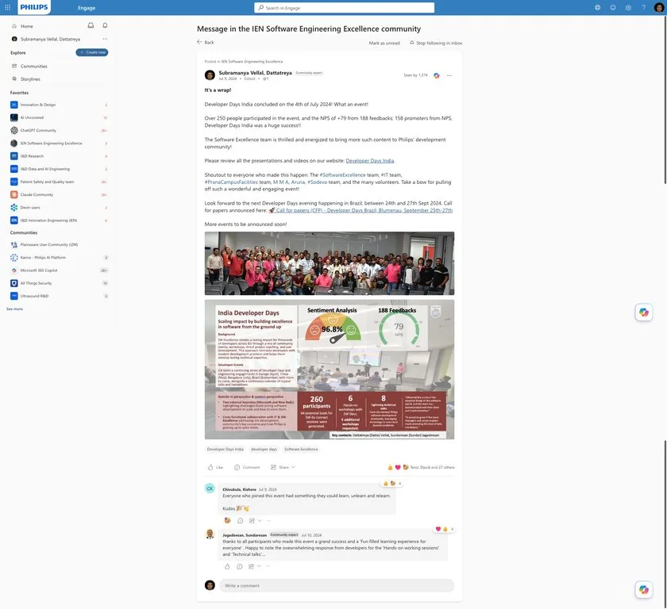
Task: Click commenter name Chivukula, Kishore
Action: (x=239, y=489)
